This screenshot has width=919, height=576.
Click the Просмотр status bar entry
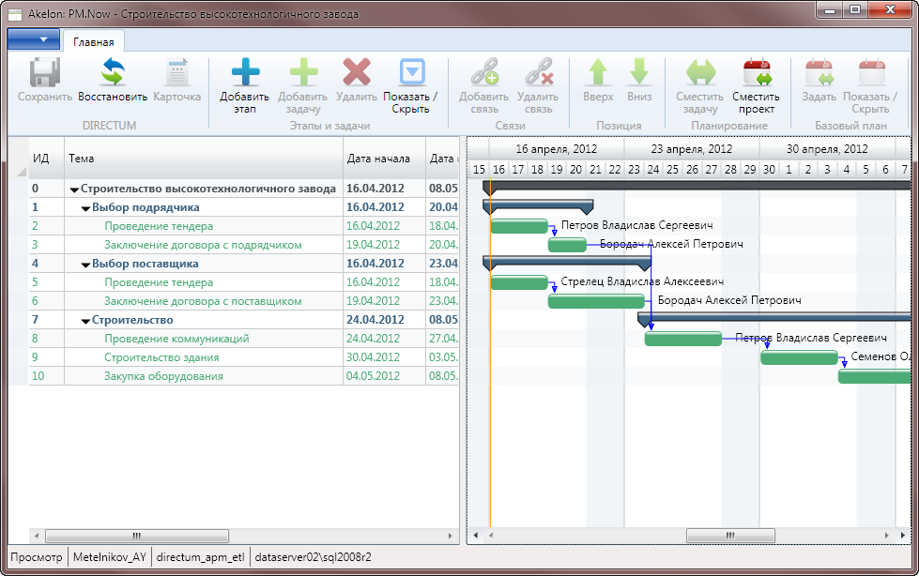click(x=37, y=557)
